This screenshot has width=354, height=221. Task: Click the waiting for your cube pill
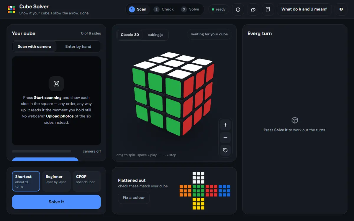(x=209, y=34)
